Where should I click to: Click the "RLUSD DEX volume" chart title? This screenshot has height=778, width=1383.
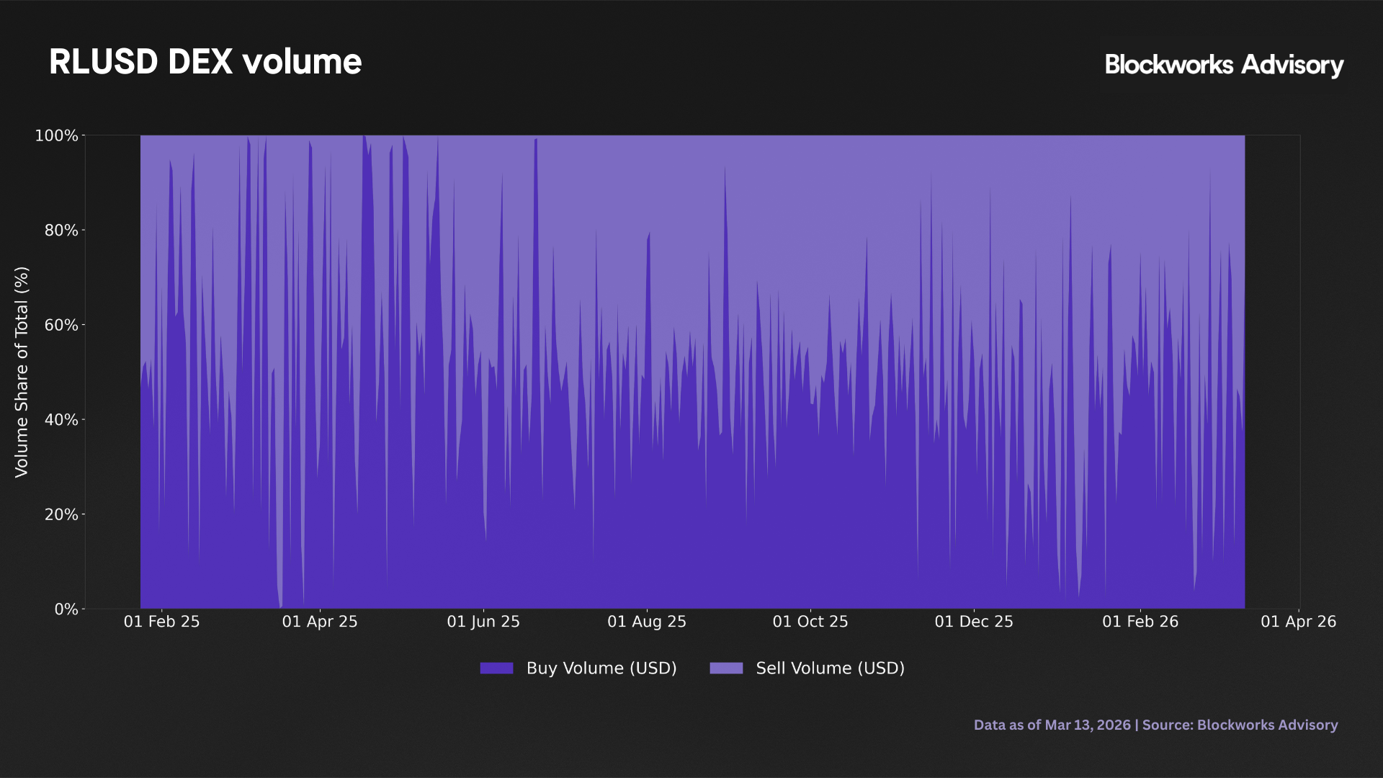(x=205, y=62)
